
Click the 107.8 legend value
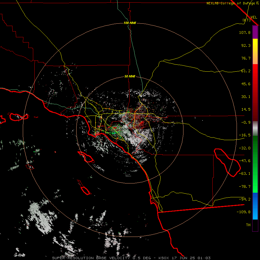tap(245, 32)
